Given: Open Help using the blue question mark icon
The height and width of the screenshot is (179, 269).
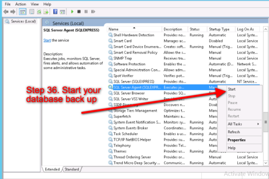Looking at the screenshot, I should pos(55,12).
